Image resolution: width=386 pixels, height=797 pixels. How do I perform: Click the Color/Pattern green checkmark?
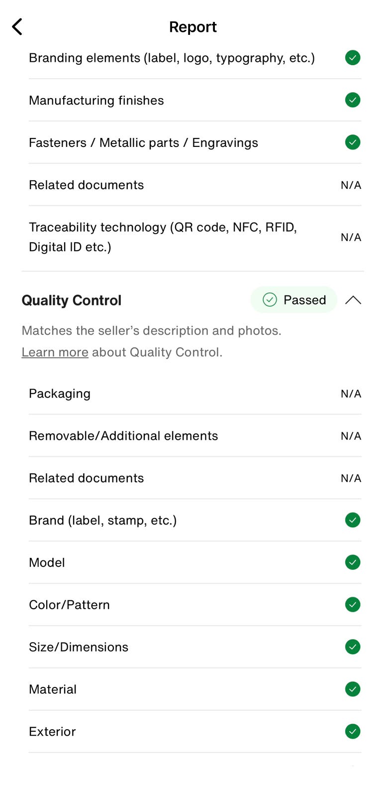pyautogui.click(x=353, y=605)
